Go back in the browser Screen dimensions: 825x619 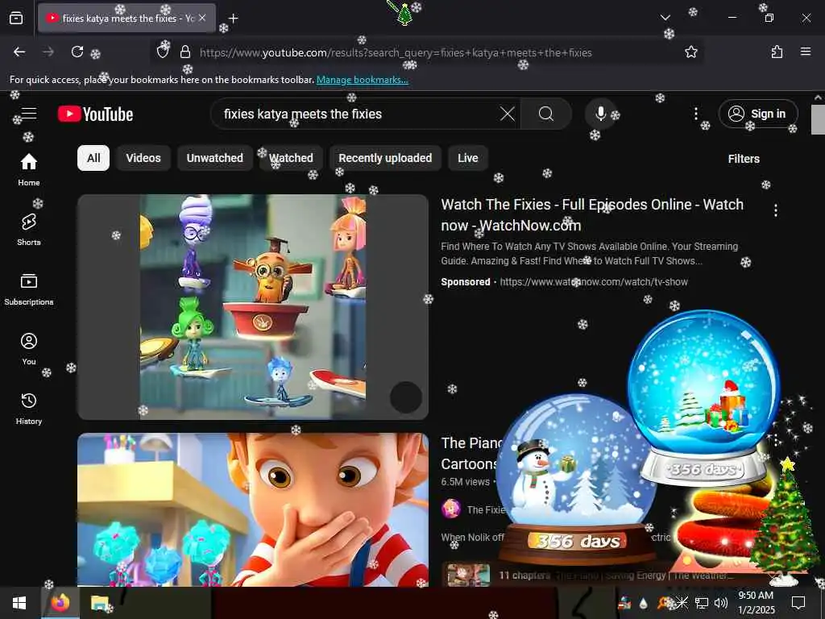click(x=19, y=52)
